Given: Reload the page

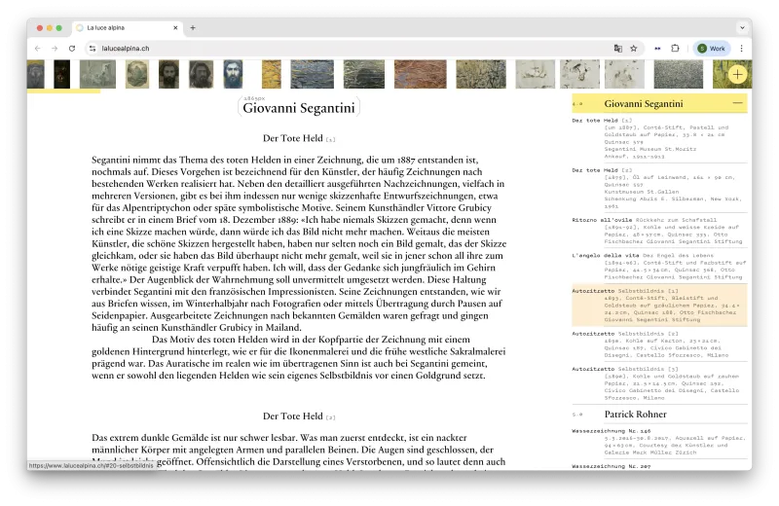Looking at the screenshot, I should coord(72,48).
